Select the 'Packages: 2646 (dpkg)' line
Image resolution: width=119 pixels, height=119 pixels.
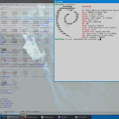pos(97,18)
